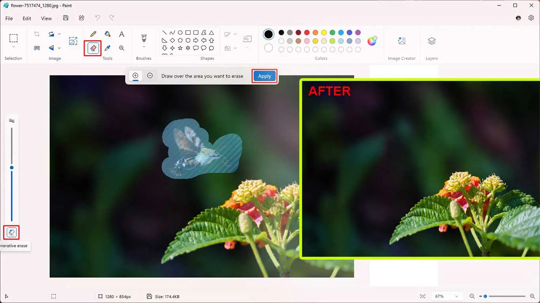
Task: Expand the Selection tool dropdown
Action: click(x=13, y=47)
